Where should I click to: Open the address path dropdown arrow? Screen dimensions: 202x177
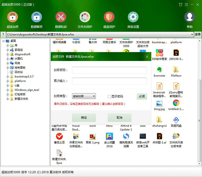coord(192,34)
